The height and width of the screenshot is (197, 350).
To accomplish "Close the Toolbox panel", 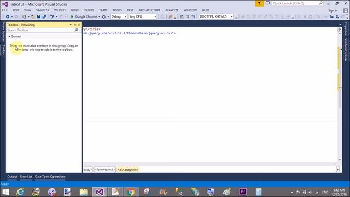I will pos(79,25).
